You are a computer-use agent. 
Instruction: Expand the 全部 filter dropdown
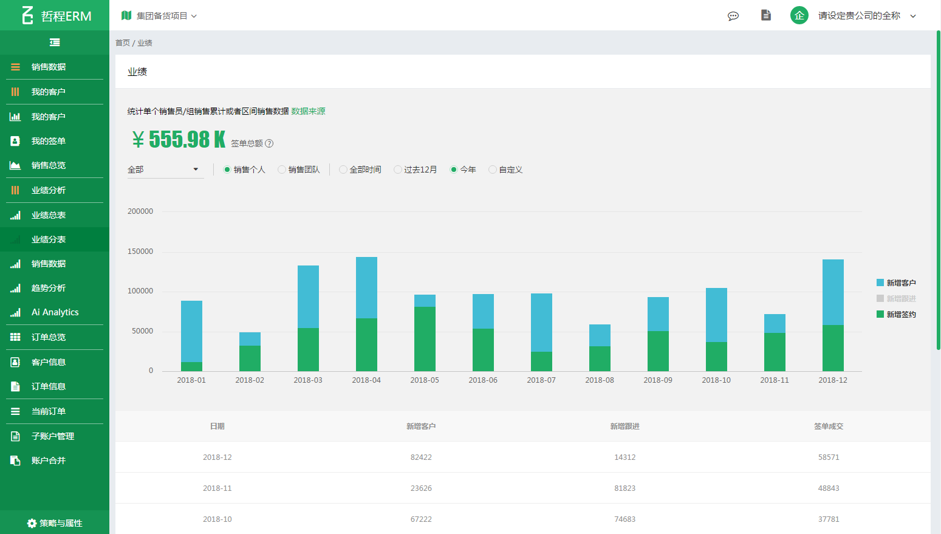pyautogui.click(x=164, y=169)
